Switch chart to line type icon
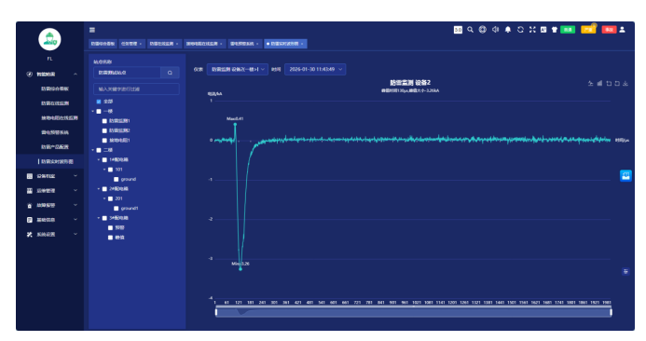 click(x=590, y=84)
